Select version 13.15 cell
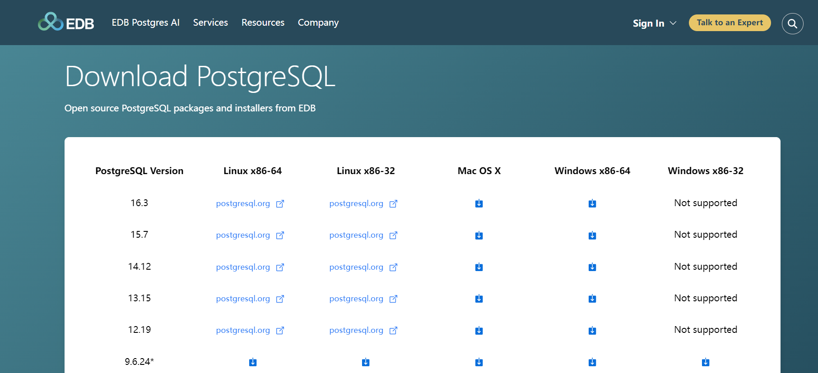 click(x=139, y=298)
